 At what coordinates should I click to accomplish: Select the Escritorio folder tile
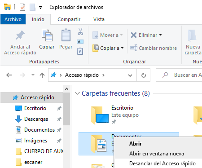click(x=115, y=115)
